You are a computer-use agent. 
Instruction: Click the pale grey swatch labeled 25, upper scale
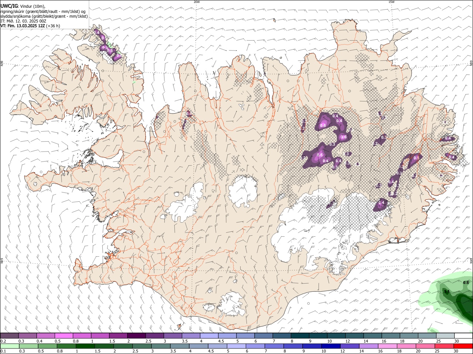(445, 336)
